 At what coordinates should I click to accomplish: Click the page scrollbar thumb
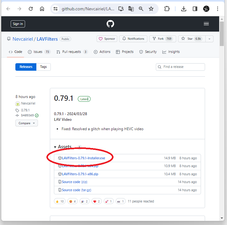point(222,34)
